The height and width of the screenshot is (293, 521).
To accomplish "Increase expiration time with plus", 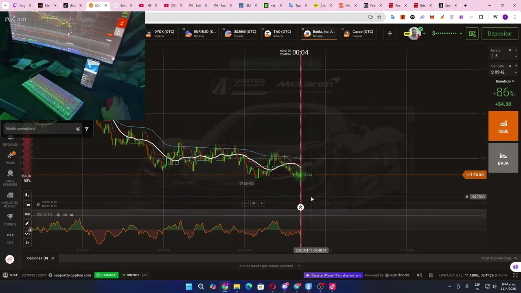I will click(x=516, y=66).
